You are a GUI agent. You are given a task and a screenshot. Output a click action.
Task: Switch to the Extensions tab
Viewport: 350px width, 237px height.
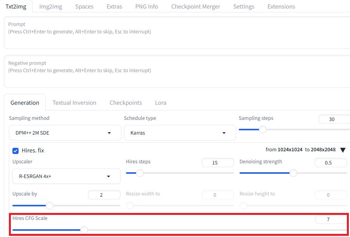click(x=281, y=7)
